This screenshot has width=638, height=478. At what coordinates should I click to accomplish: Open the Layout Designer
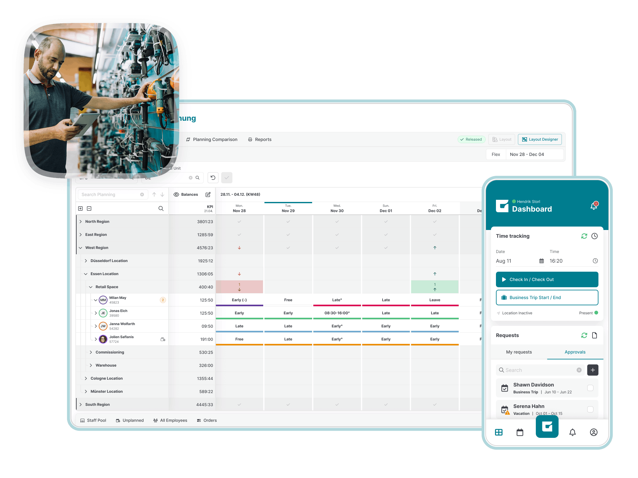point(540,139)
